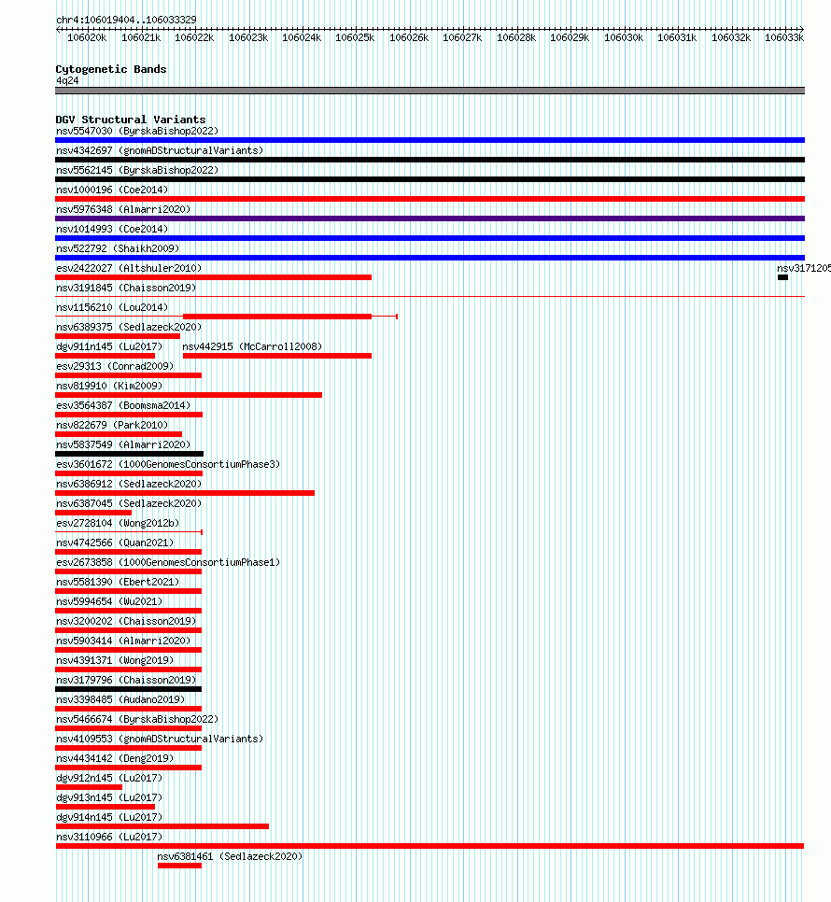Image resolution: width=831 pixels, height=902 pixels.
Task: Click the nsv3179796 (Chaisson2019) label
Action: pyautogui.click(x=126, y=680)
